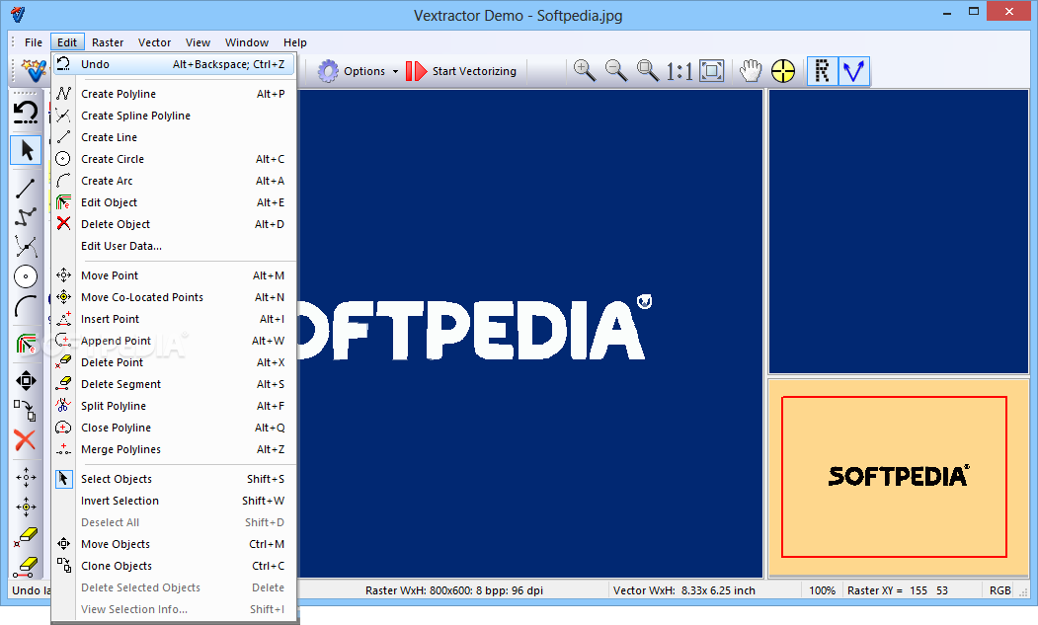Viewport: 1038px width, 625px height.
Task: Choose the line drawing tool in sidebar
Action: point(26,188)
